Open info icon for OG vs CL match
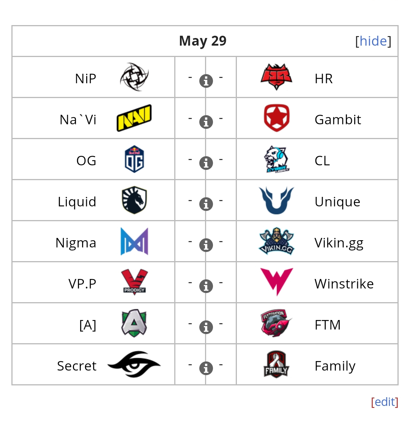The height and width of the screenshot is (431, 410). tap(206, 163)
